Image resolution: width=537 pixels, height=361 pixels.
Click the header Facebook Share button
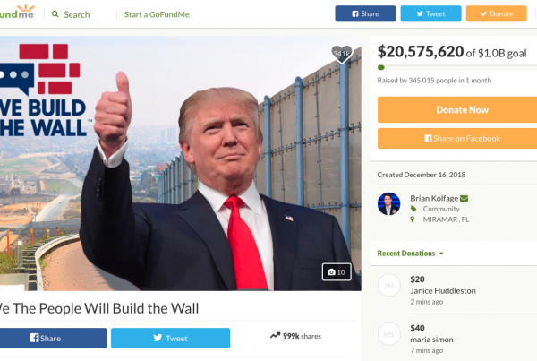coord(365,13)
